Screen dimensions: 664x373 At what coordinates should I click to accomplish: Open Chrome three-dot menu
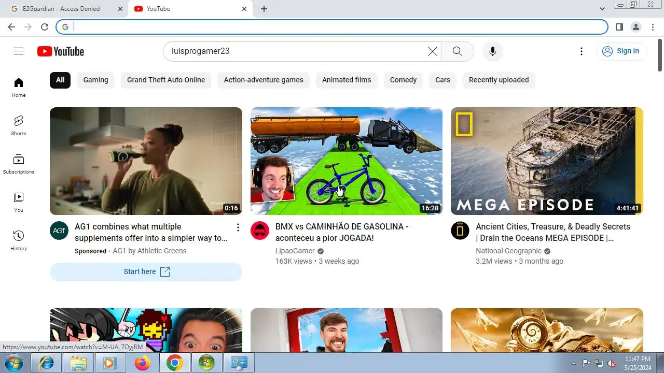click(653, 27)
